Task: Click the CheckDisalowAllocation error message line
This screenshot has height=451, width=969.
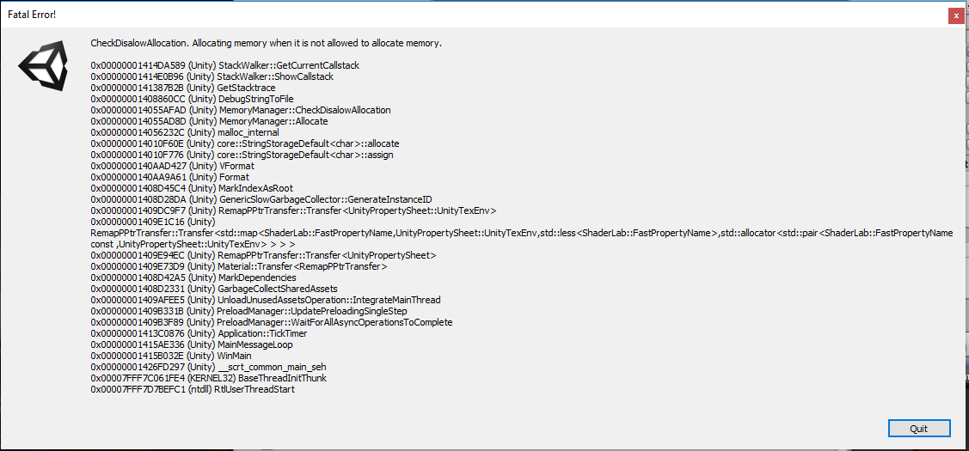Action: [x=266, y=43]
